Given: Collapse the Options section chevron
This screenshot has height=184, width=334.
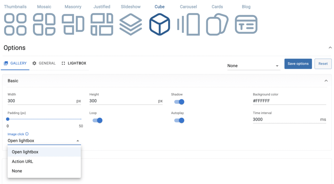Looking at the screenshot, I should (x=330, y=48).
